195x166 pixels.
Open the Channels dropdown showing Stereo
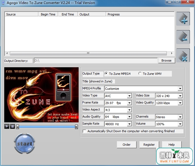pos(180,117)
